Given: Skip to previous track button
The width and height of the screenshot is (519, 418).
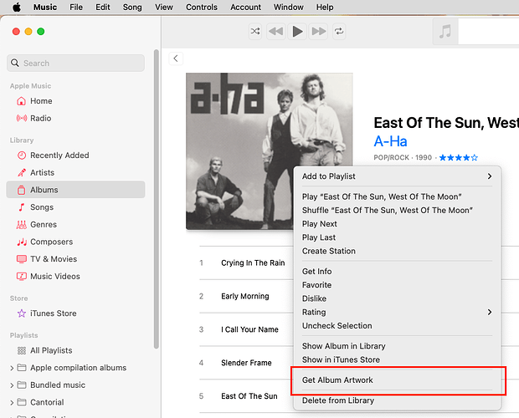Looking at the screenshot, I should (x=276, y=32).
